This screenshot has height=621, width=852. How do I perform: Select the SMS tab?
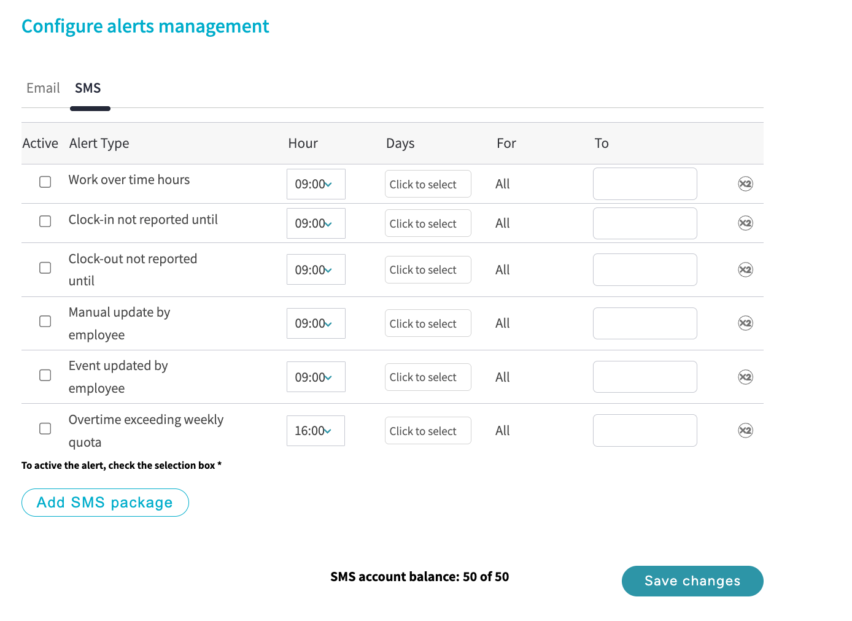(88, 88)
